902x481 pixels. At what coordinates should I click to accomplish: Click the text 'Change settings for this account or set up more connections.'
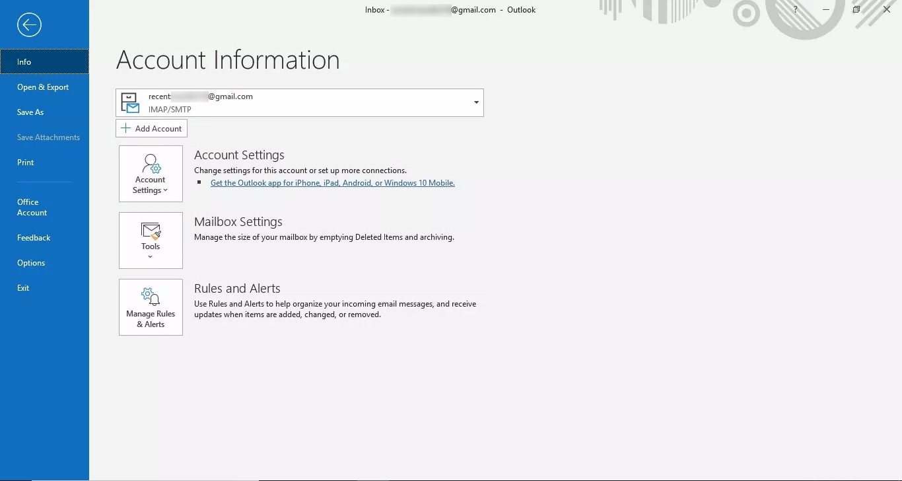(x=300, y=170)
